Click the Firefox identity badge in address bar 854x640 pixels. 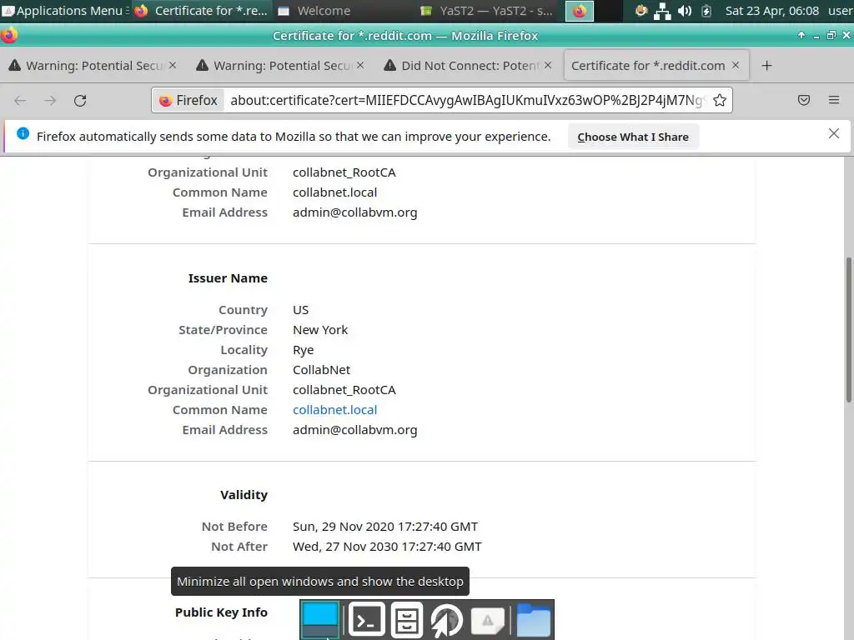(188, 100)
